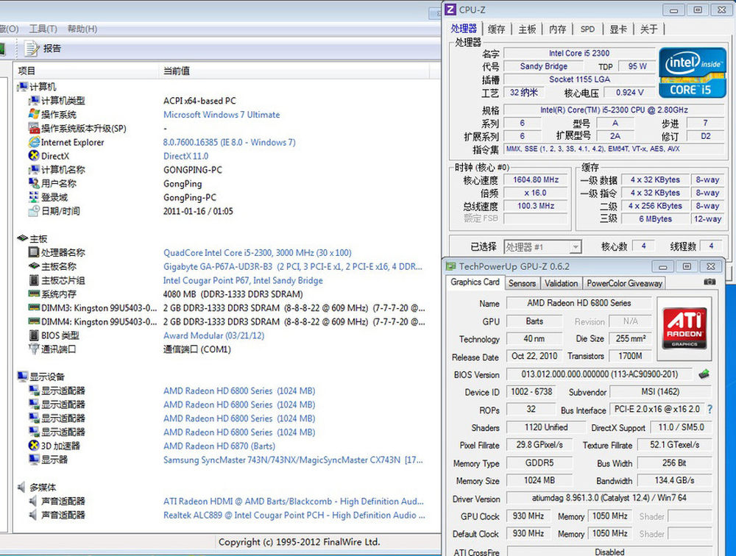Switch to the Mainboard (主板) tab in CPU-Z
This screenshot has width=736, height=556.
527,29
